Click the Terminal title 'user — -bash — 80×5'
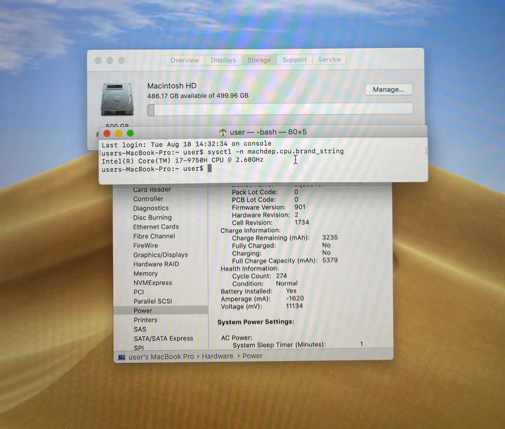This screenshot has height=429, width=505. [x=268, y=132]
